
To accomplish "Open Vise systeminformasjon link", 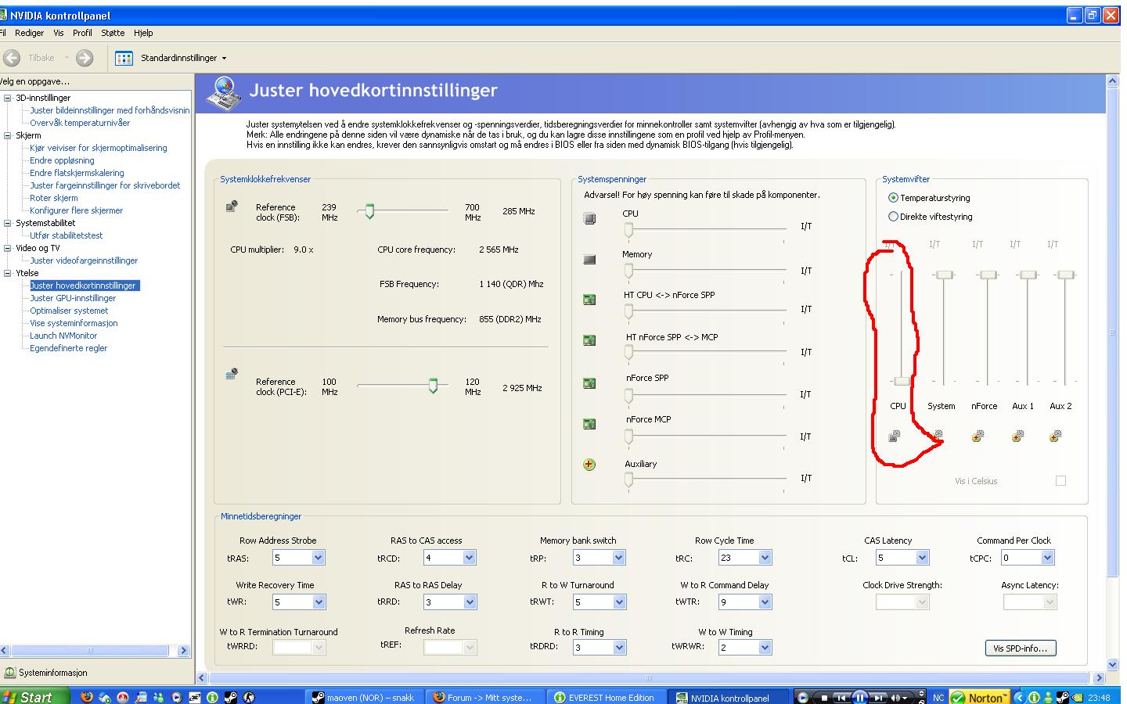I will pos(74,323).
